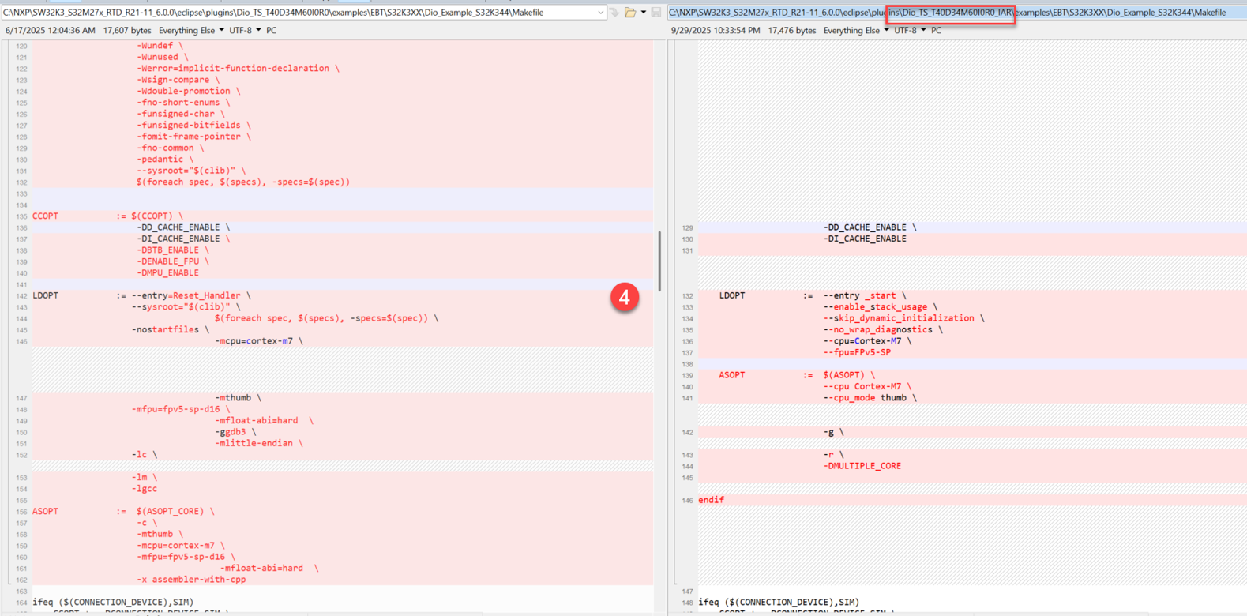Open left pane UTF-8 encoding dropdown
The image size is (1247, 616).
click(x=245, y=30)
